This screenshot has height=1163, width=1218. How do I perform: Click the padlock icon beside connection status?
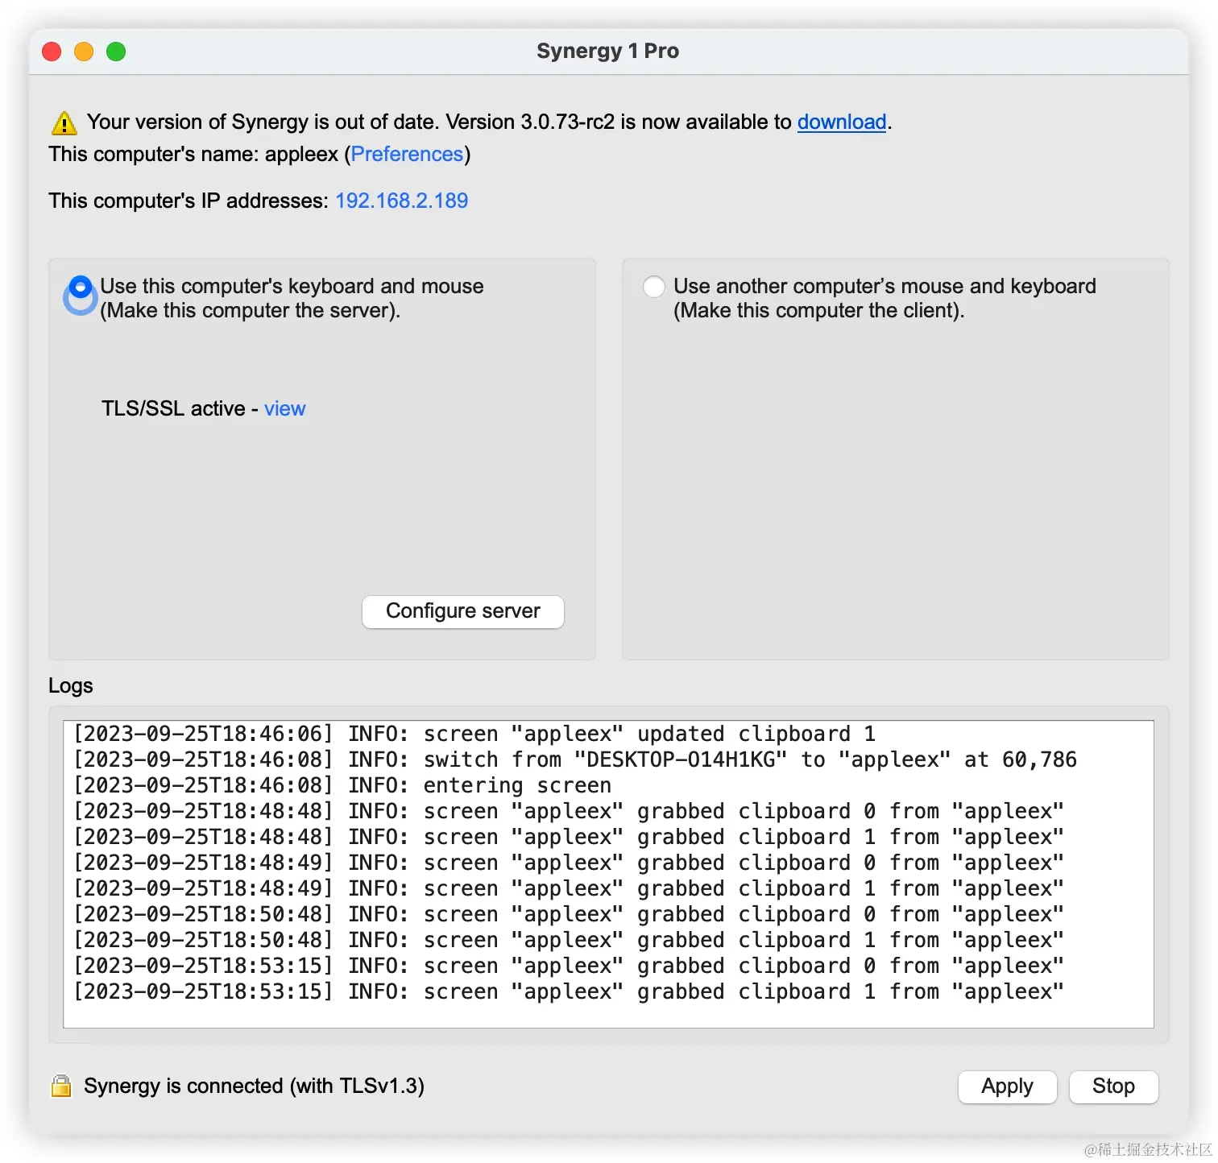click(61, 1086)
